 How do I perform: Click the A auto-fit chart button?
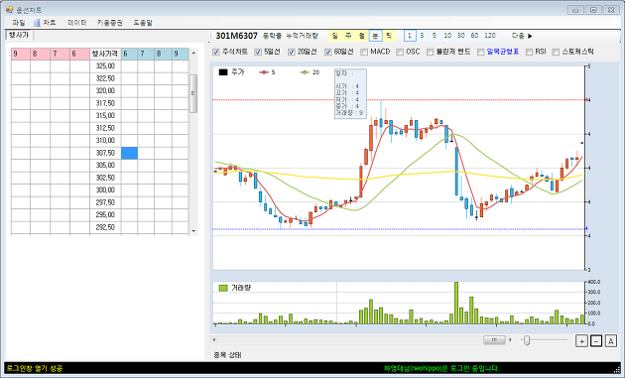click(x=611, y=341)
